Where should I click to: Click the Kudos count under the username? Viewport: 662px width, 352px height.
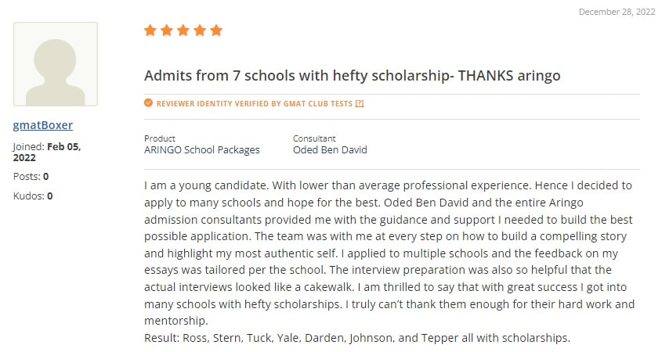pos(33,196)
